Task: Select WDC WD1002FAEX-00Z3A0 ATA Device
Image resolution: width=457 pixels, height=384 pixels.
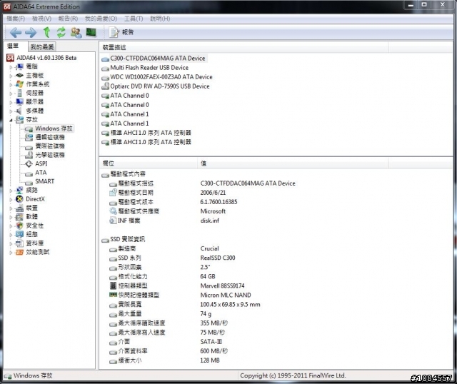Action: (x=161, y=77)
